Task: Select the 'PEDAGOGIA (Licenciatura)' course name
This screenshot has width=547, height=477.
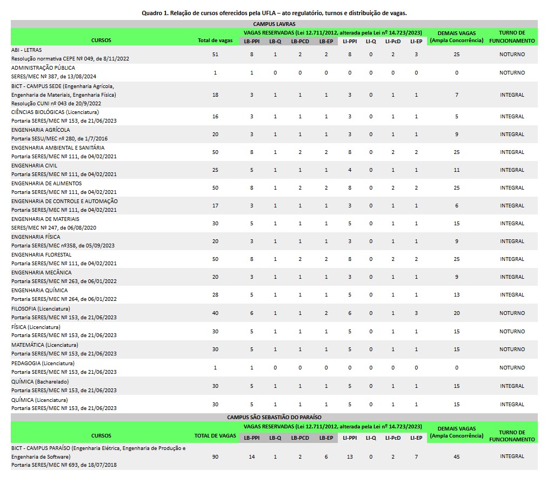Action: coord(43,364)
